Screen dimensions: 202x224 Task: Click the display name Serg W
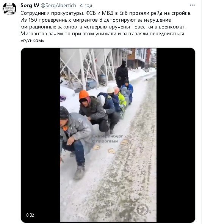point(30,5)
